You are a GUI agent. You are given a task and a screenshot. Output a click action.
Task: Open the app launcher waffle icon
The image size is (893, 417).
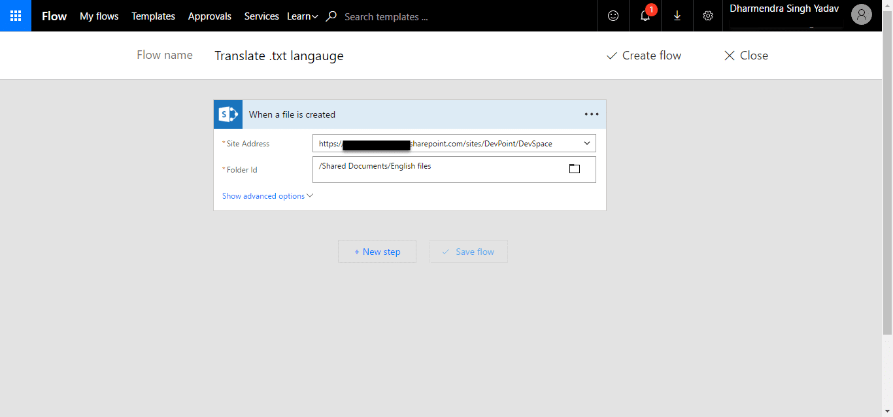click(x=16, y=16)
